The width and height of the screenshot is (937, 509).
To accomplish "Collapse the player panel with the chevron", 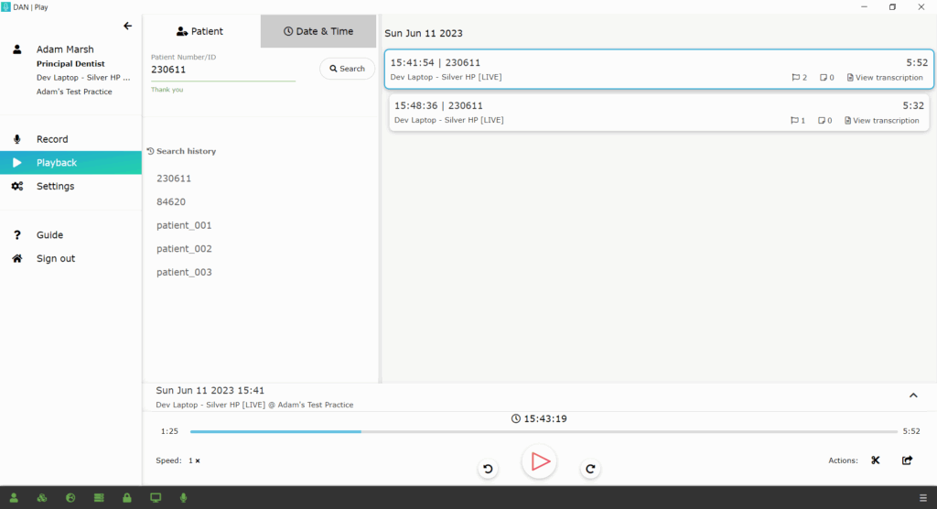I will [912, 395].
